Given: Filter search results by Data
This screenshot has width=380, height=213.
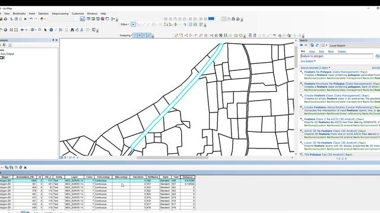Looking at the screenshot, I should click(321, 51).
